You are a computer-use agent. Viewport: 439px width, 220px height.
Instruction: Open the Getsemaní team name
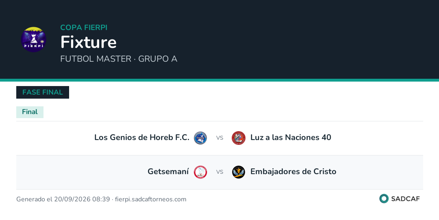click(x=168, y=172)
